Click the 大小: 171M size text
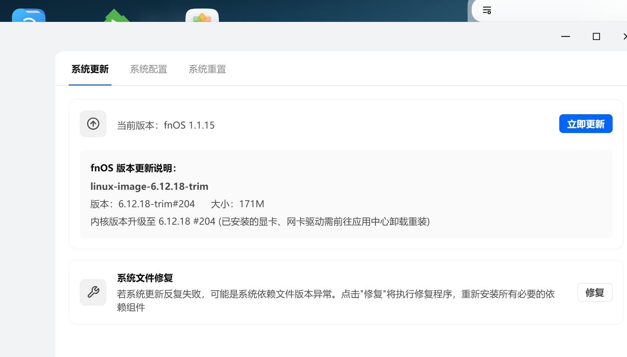Viewport: 627px width, 357px height. coord(237,204)
